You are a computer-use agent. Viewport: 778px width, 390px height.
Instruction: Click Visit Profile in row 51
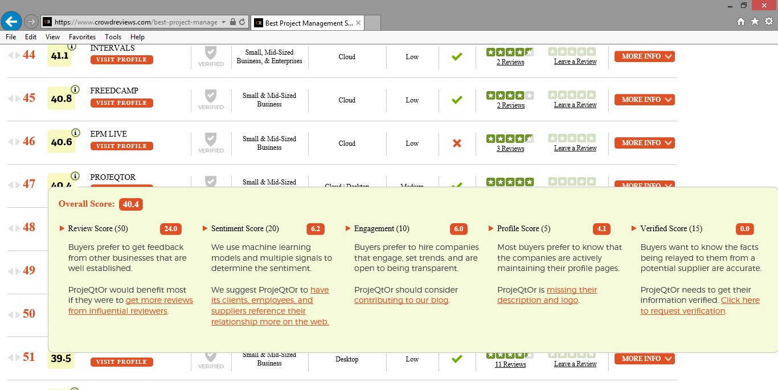click(122, 362)
